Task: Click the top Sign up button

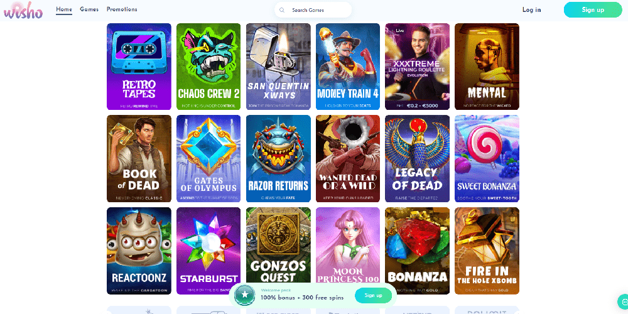Action: [593, 9]
